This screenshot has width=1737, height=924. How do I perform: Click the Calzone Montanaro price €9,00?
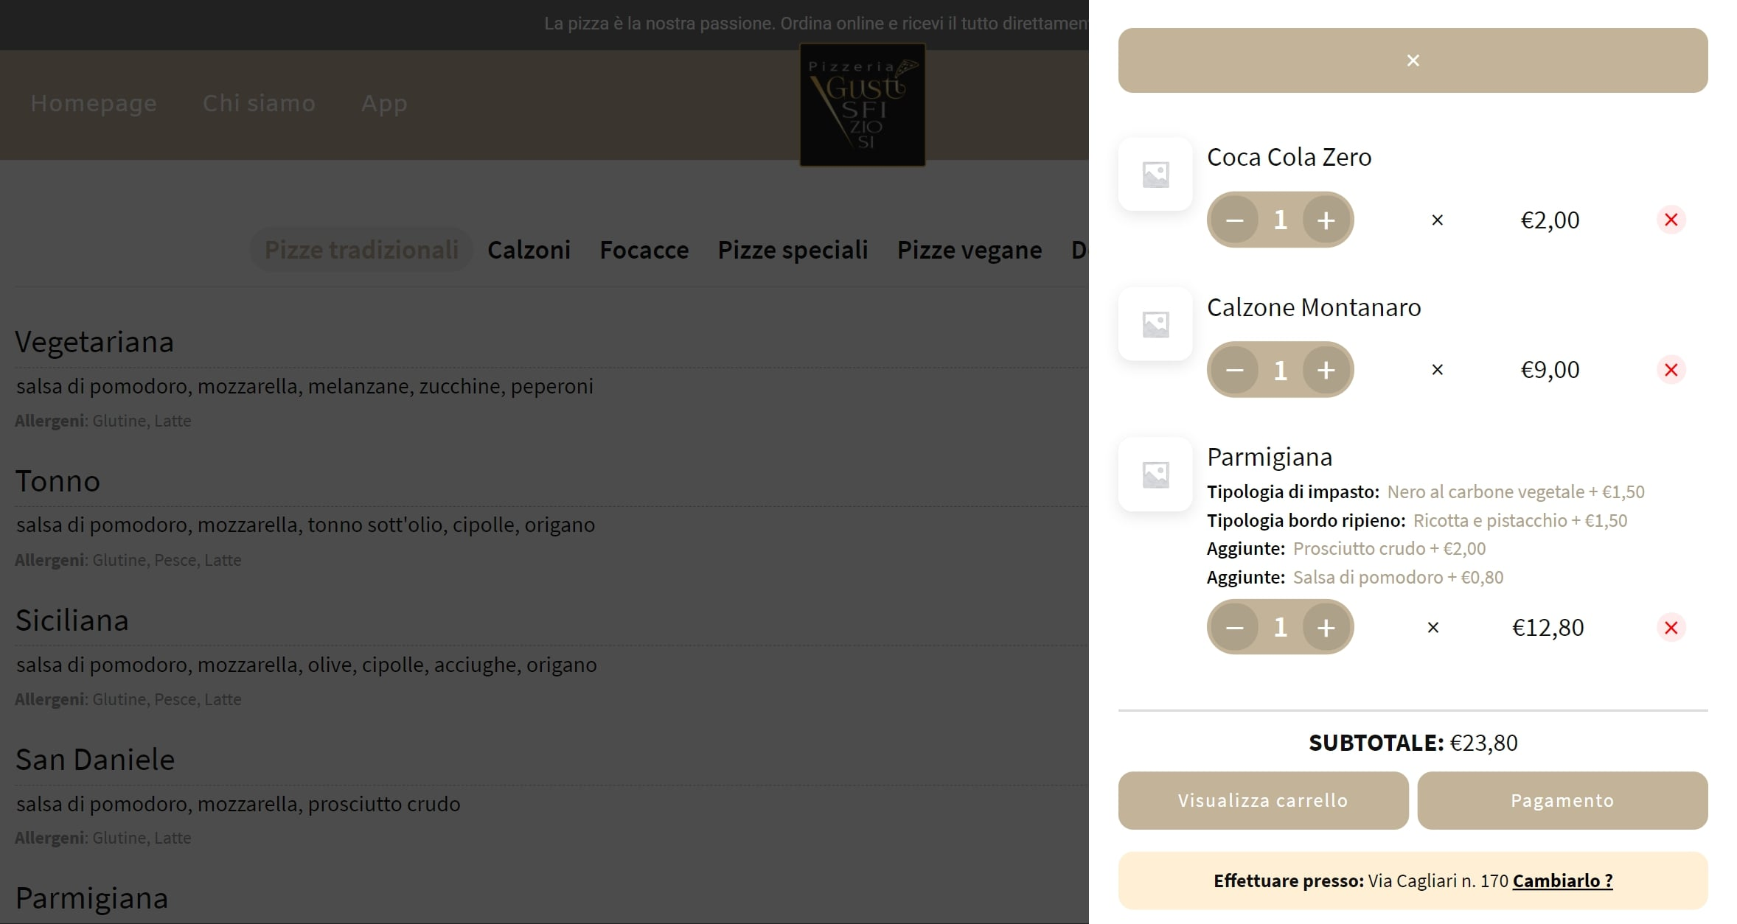coord(1550,370)
